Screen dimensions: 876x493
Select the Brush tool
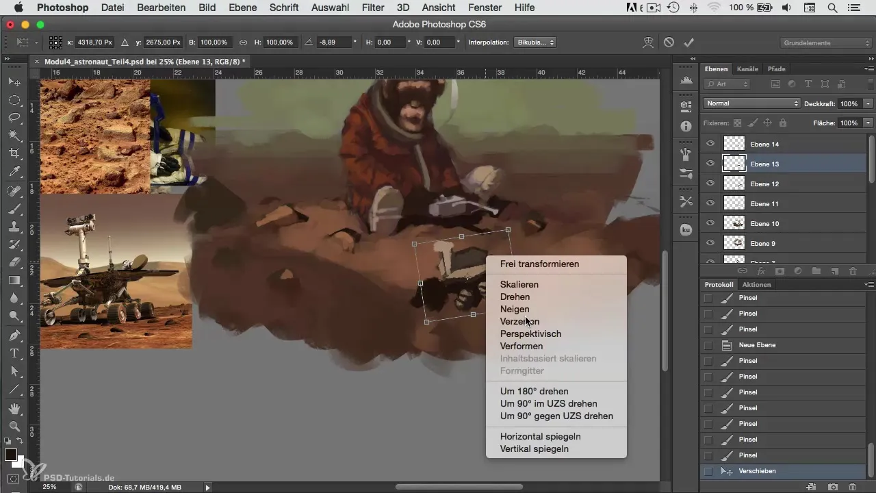[x=14, y=209]
